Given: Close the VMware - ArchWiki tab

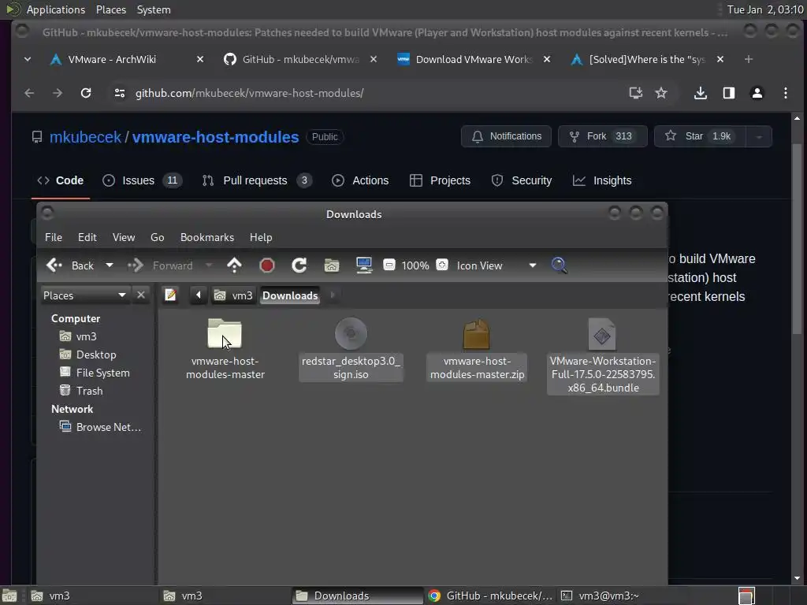Looking at the screenshot, I should click(x=200, y=59).
